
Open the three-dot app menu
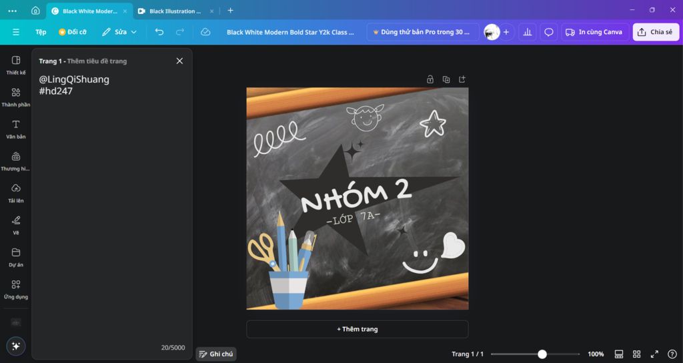(13, 11)
